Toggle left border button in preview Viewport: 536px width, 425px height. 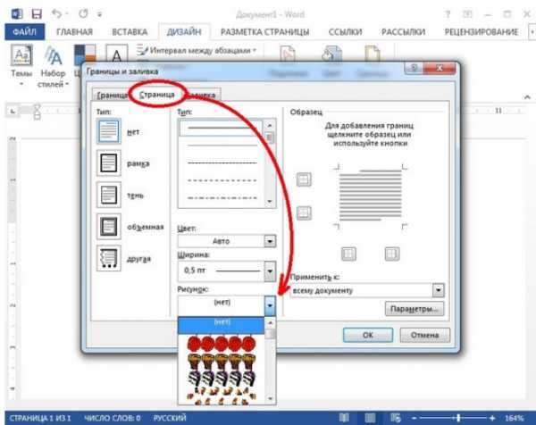pos(348,254)
